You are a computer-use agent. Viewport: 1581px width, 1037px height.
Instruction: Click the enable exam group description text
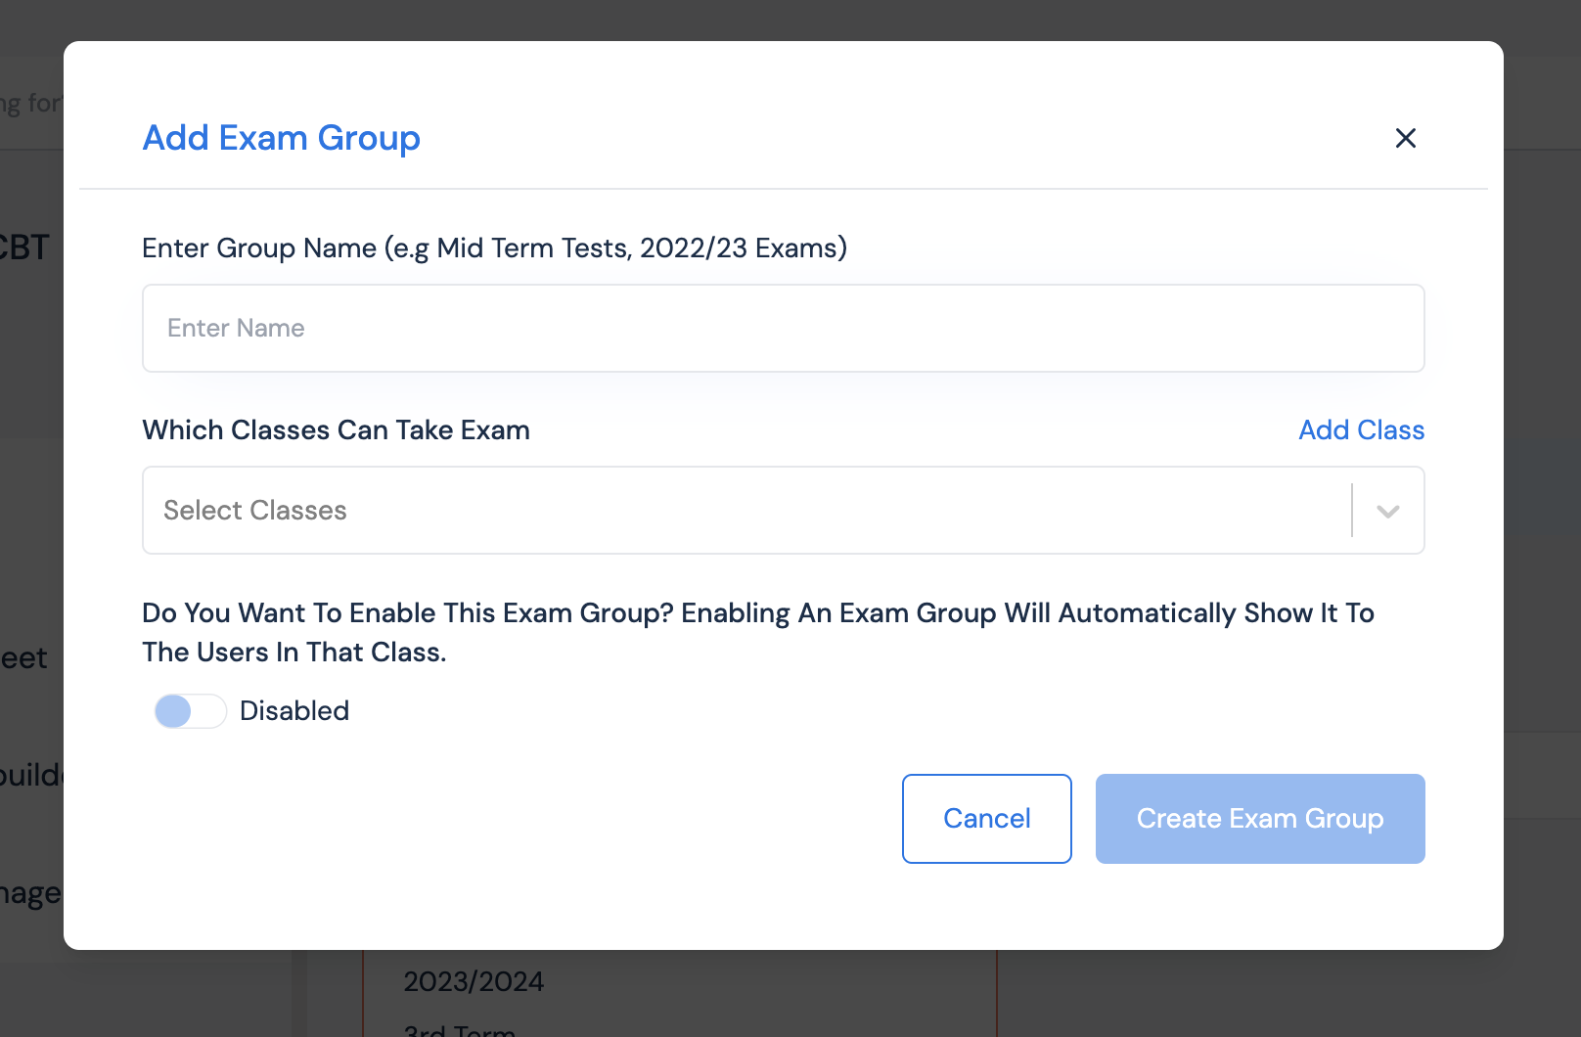click(757, 632)
